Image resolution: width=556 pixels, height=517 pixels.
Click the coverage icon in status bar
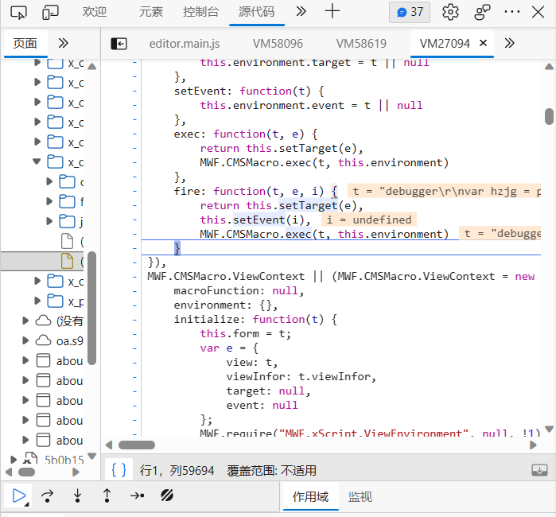(539, 470)
